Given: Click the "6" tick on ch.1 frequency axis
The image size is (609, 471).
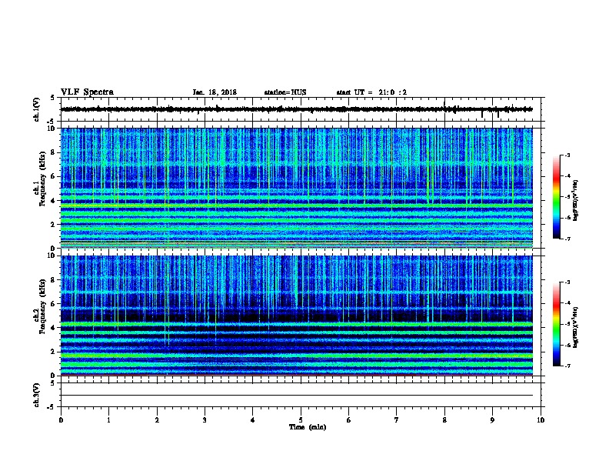Looking at the screenshot, I should point(53,176).
